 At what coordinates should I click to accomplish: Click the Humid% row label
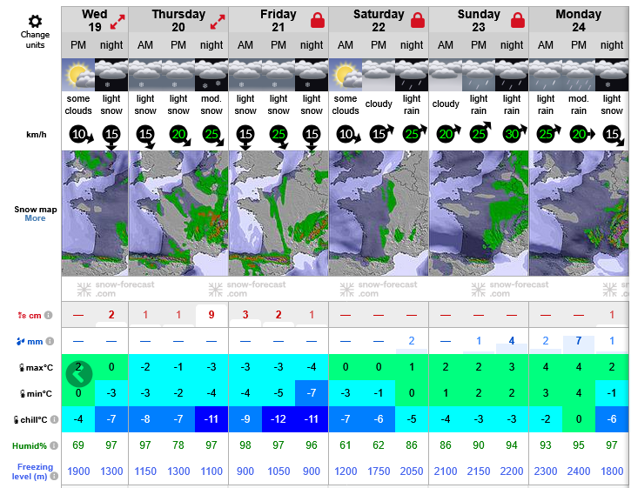pyautogui.click(x=30, y=445)
